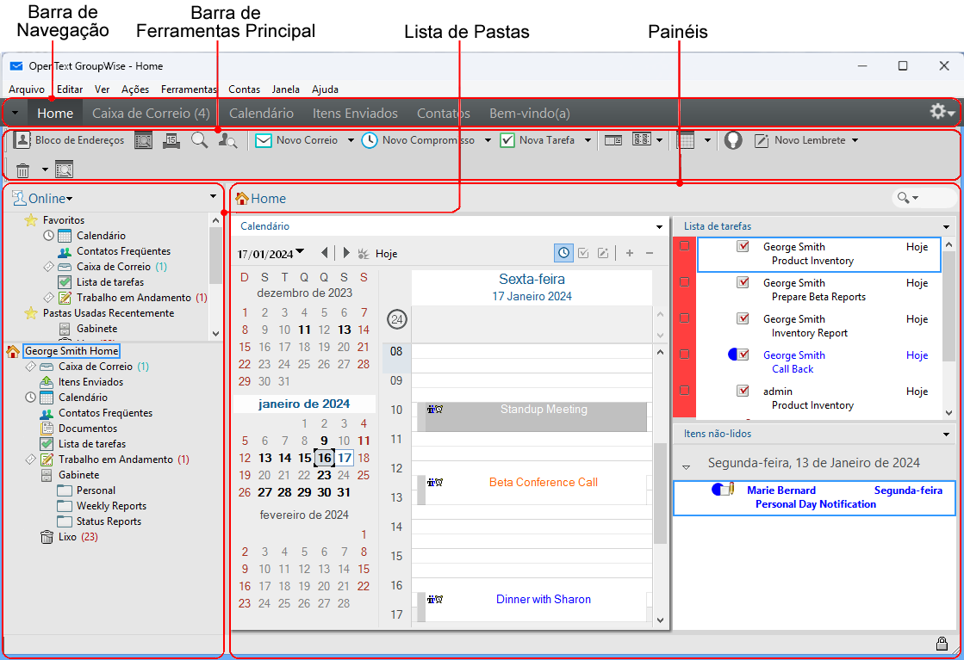
Task: Open the Lista de tarefas panel dropdown
Action: pyautogui.click(x=946, y=227)
